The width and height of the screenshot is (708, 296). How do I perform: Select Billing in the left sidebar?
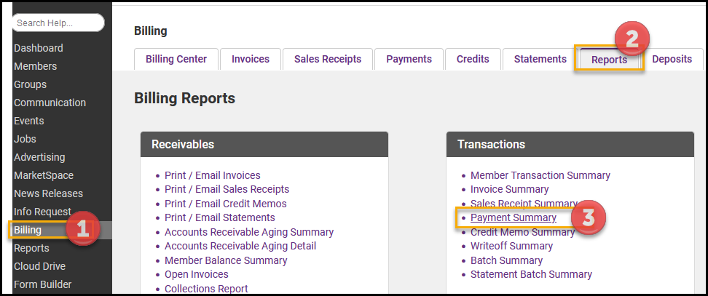(x=28, y=230)
